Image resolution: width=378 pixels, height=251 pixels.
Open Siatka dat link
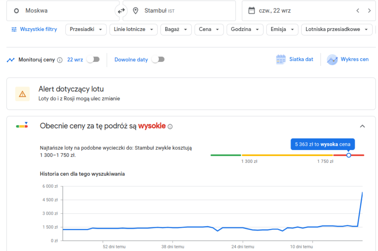(x=301, y=59)
